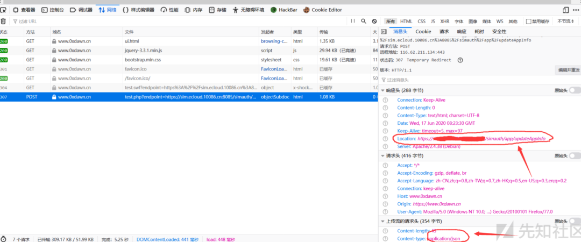Image resolution: width=581 pixels, height=242 pixels.
Task: Open help for 307 Temporary Redirect status
Action: point(460,60)
